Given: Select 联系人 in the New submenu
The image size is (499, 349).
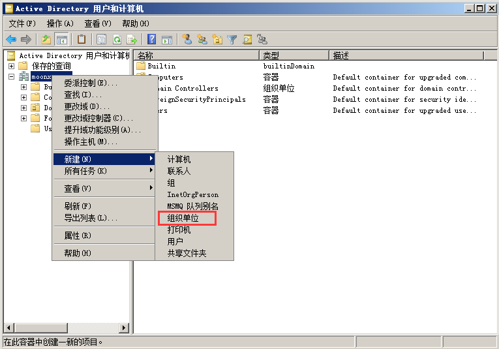Looking at the screenshot, I should (194, 171).
